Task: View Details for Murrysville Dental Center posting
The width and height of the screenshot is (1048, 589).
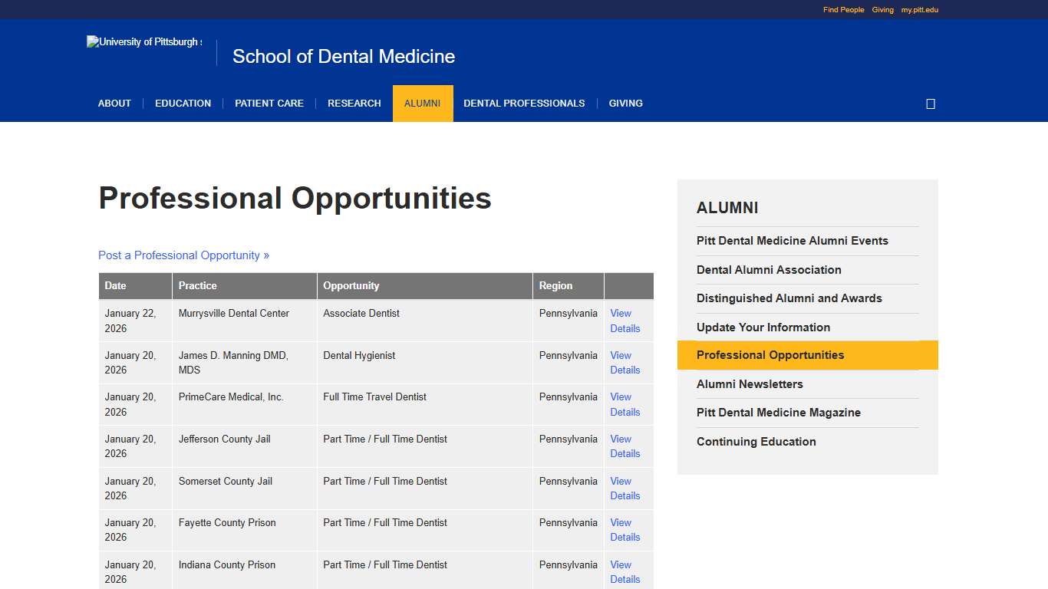Action: click(625, 321)
